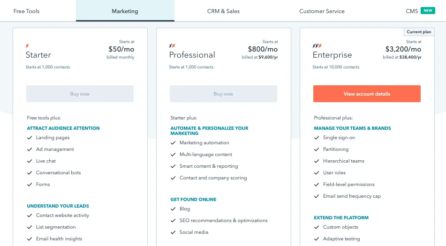
Task: Switch to CRM & Sales tab
Action: click(x=223, y=11)
